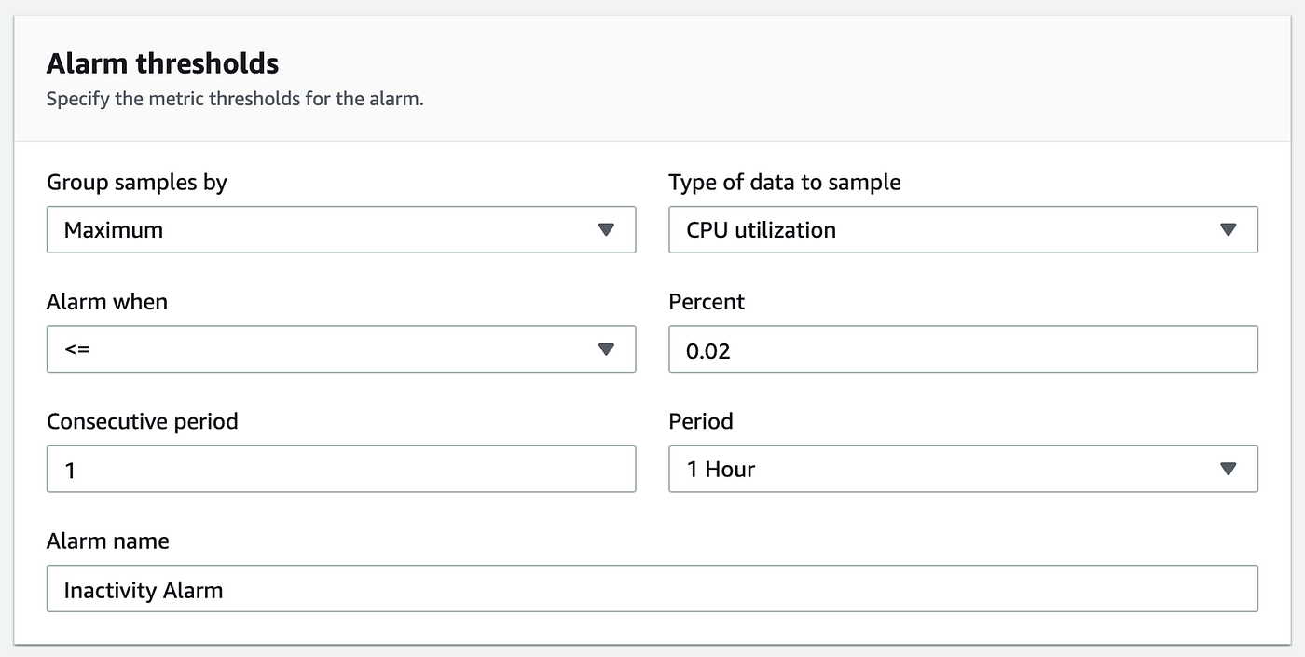Focus the Percent field containing 0.02
Screen dimensions: 1305x657
click(963, 349)
